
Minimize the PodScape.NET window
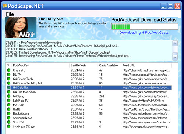point(163,6)
